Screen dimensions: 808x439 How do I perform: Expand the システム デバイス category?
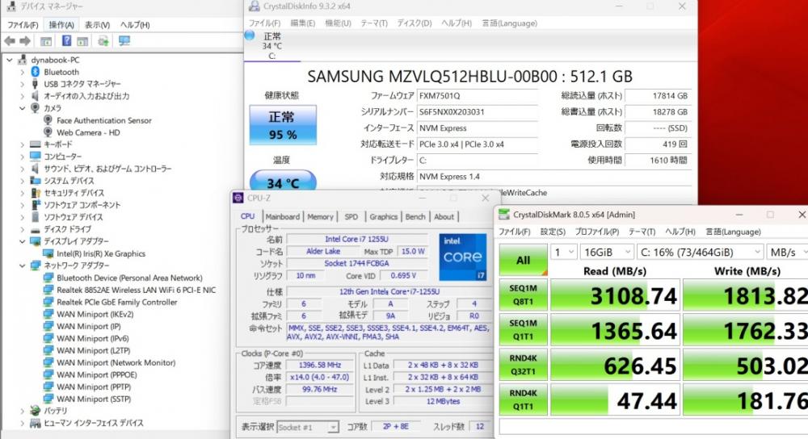[22, 181]
